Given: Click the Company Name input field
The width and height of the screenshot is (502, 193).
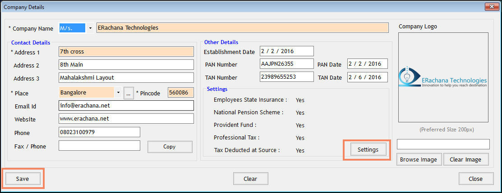Looking at the screenshot, I should [242, 28].
